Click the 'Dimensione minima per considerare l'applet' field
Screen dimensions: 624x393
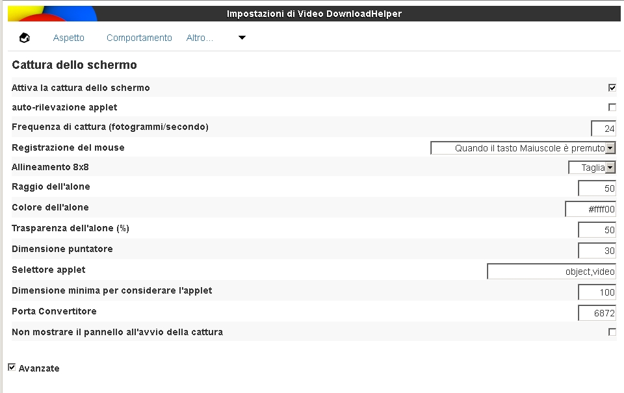(597, 292)
